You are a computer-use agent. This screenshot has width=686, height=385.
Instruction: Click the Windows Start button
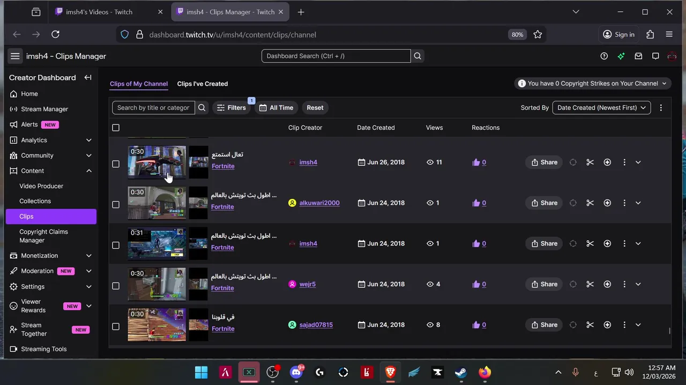[x=202, y=372]
